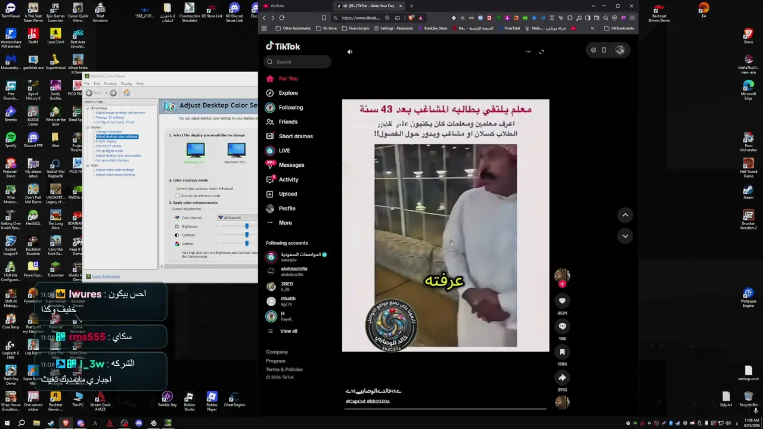This screenshot has height=429, width=763.
Task: Open All Bookmarks folder
Action: [619, 28]
